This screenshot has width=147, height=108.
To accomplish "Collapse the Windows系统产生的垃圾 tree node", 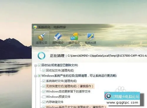I will (x=36, y=76).
